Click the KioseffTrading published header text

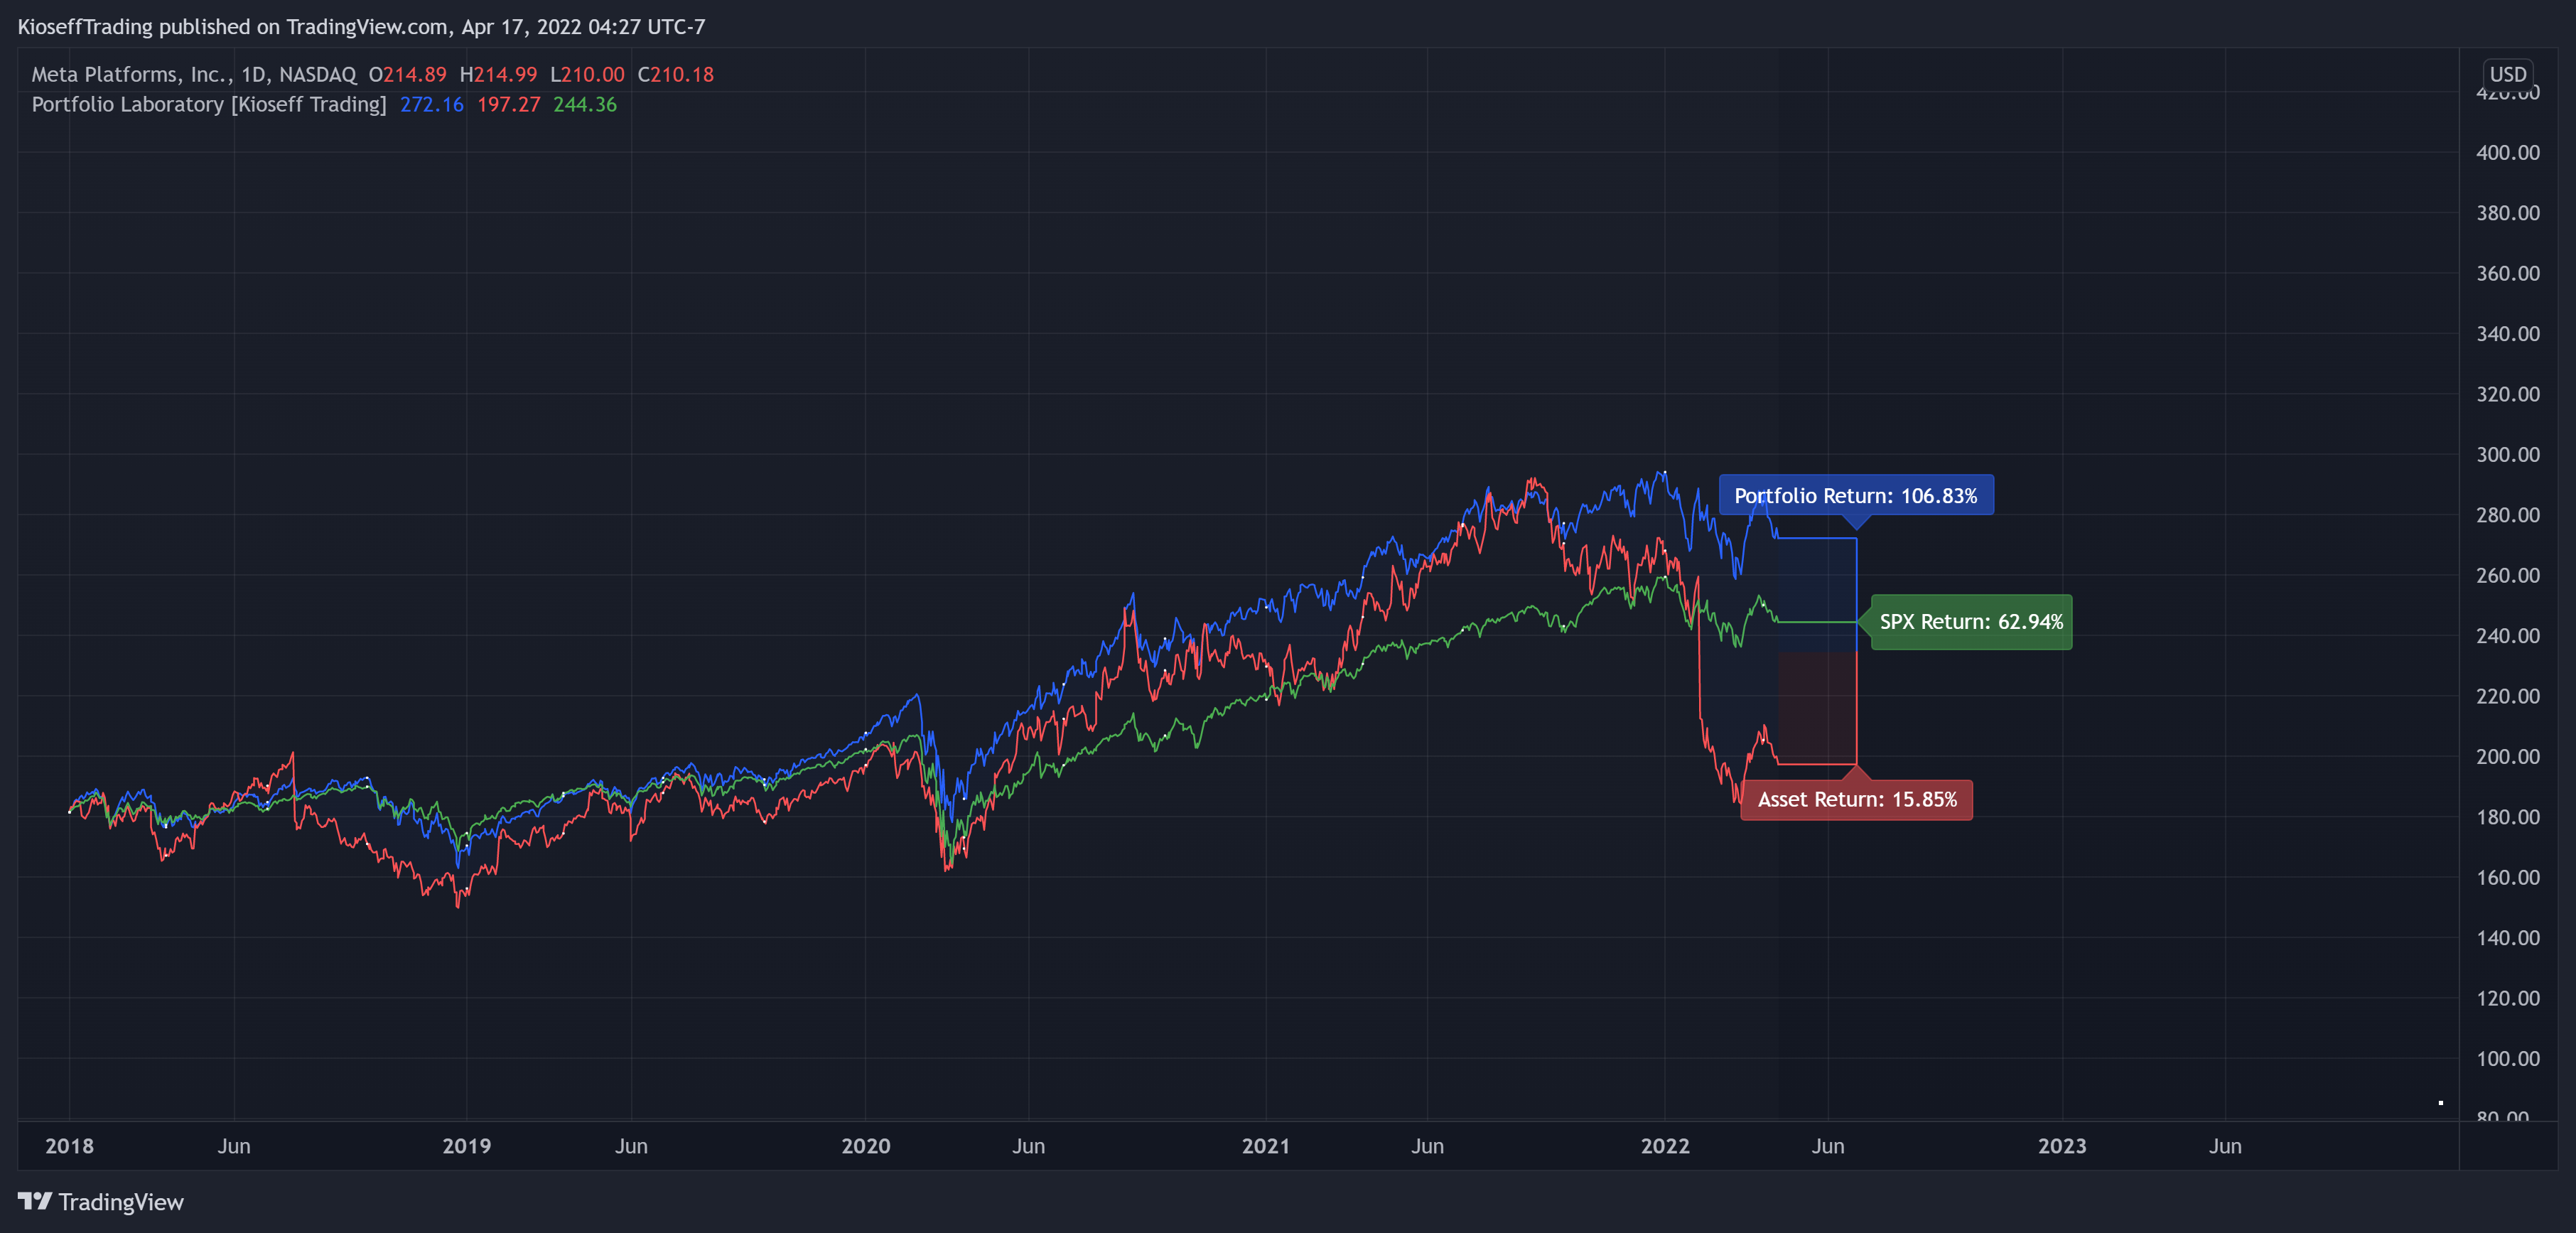(361, 27)
